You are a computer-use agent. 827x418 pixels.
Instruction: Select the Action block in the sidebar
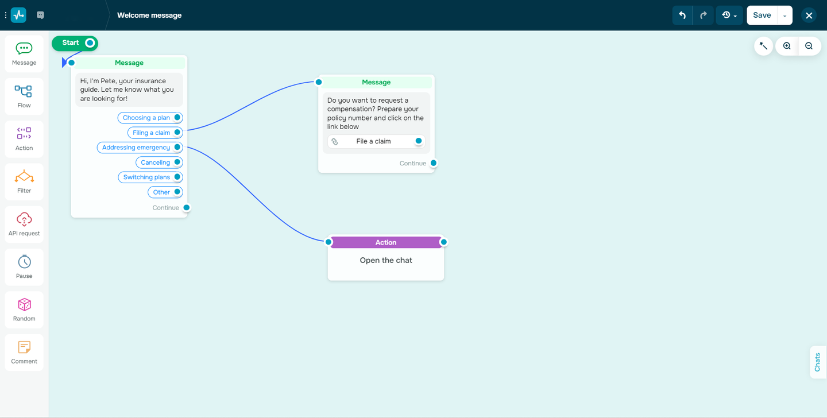click(24, 140)
